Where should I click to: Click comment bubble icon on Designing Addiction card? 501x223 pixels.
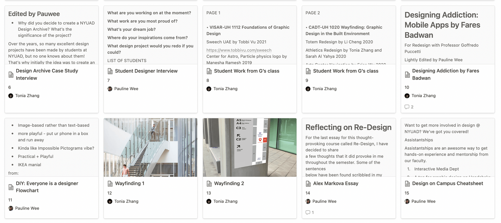point(407,107)
